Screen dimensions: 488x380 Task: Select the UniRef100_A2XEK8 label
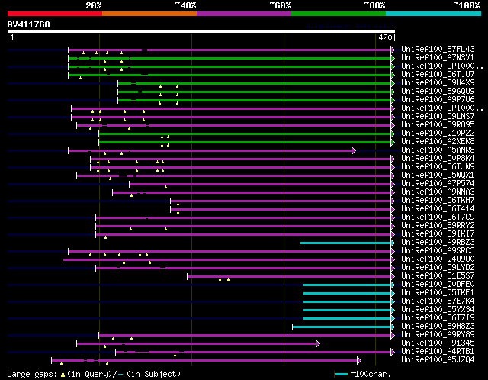click(438, 142)
